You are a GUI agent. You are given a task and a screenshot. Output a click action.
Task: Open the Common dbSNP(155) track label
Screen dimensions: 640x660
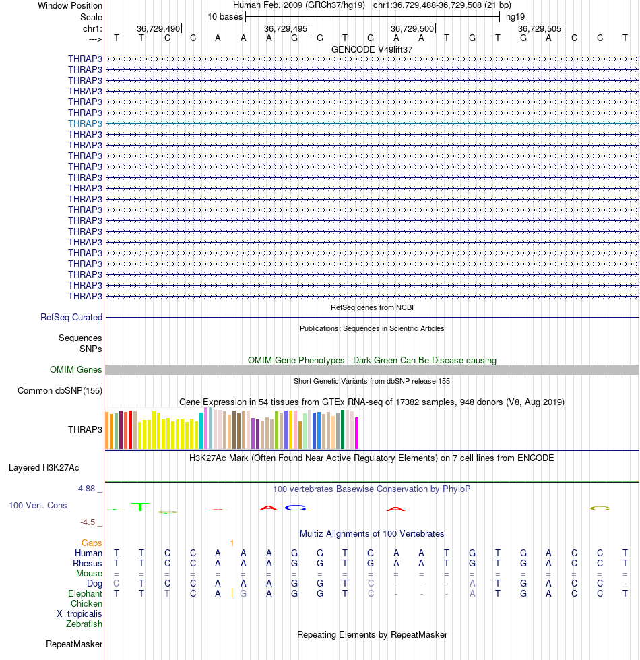(x=60, y=390)
